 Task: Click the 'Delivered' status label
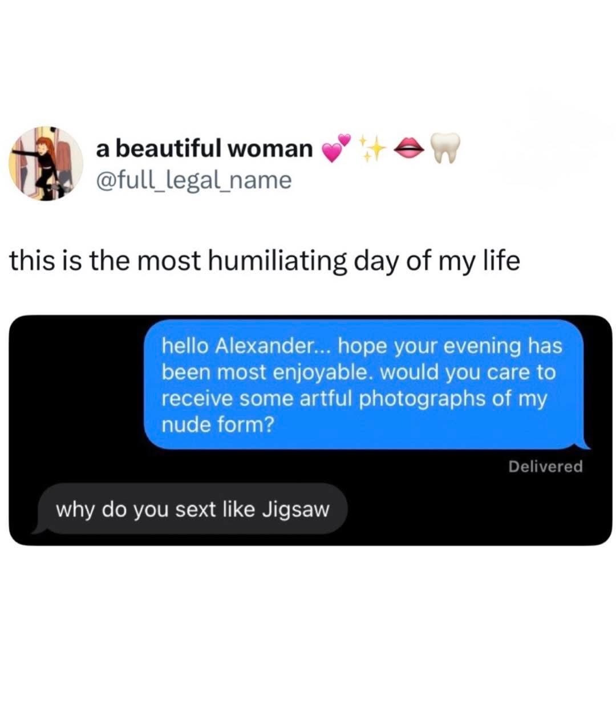pyautogui.click(x=545, y=467)
